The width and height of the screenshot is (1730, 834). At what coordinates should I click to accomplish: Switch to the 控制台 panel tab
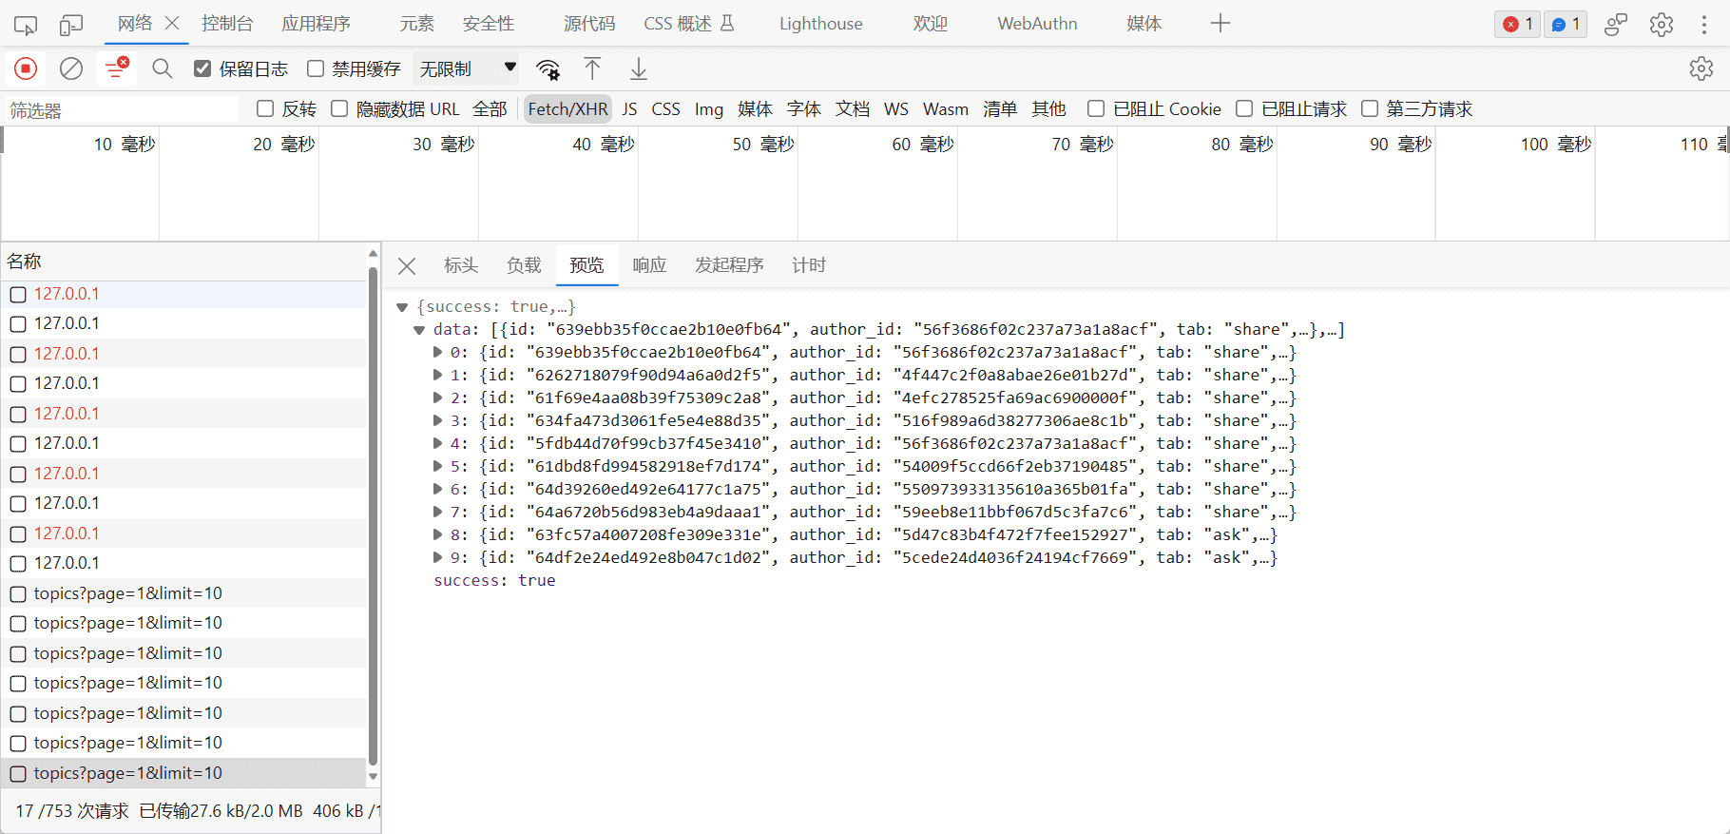(227, 24)
